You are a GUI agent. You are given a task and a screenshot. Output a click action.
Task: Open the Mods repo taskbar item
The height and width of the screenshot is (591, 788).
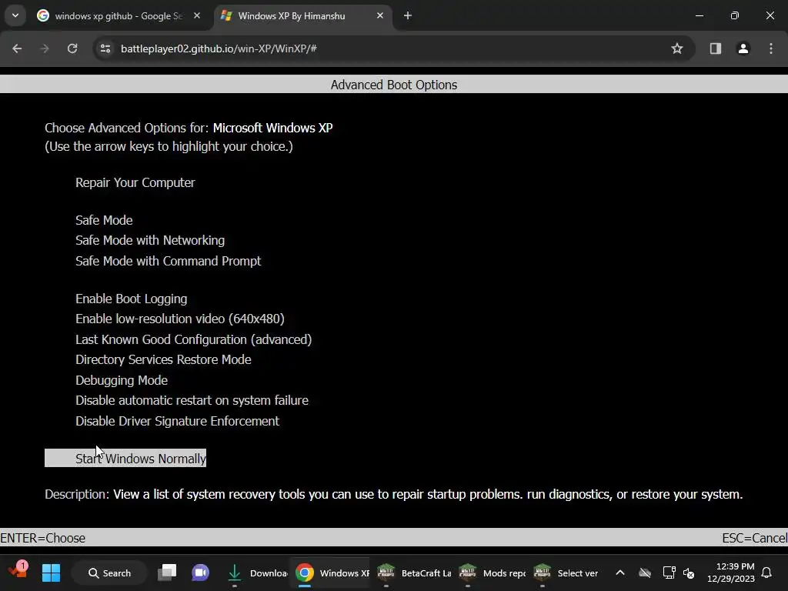click(492, 573)
